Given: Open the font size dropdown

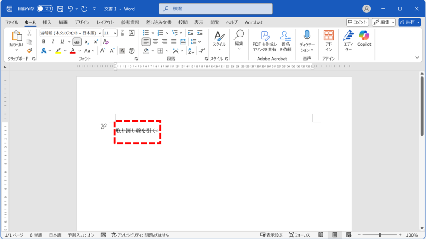Looking at the screenshot, I should 115,33.
